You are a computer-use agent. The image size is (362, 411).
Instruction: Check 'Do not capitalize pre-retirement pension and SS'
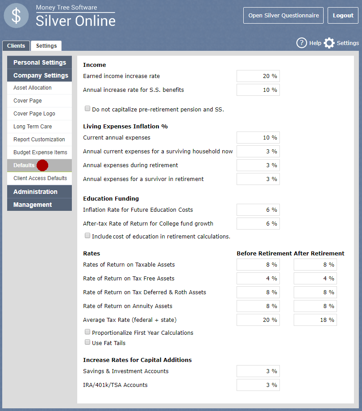coord(87,108)
